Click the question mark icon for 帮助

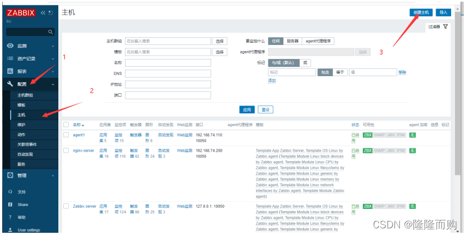[11, 217]
